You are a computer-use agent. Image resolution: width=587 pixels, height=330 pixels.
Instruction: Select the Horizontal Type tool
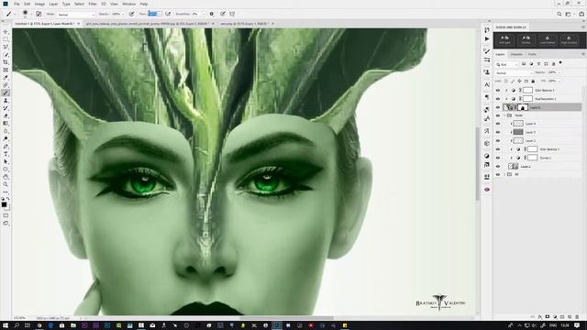[x=6, y=154]
